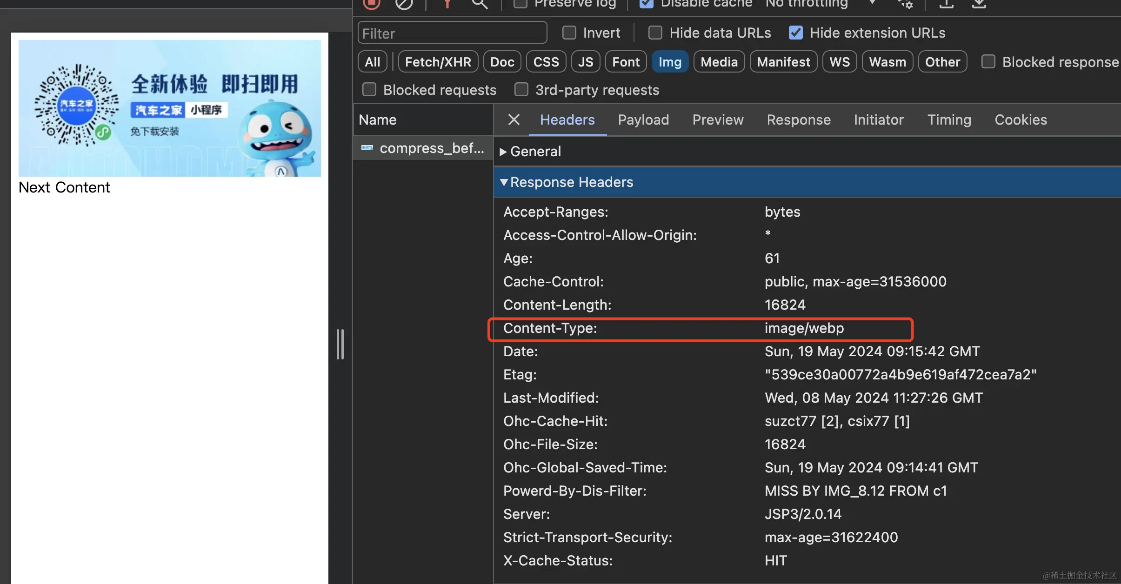The image size is (1121, 584).
Task: Select the Font type filter
Action: tap(626, 62)
